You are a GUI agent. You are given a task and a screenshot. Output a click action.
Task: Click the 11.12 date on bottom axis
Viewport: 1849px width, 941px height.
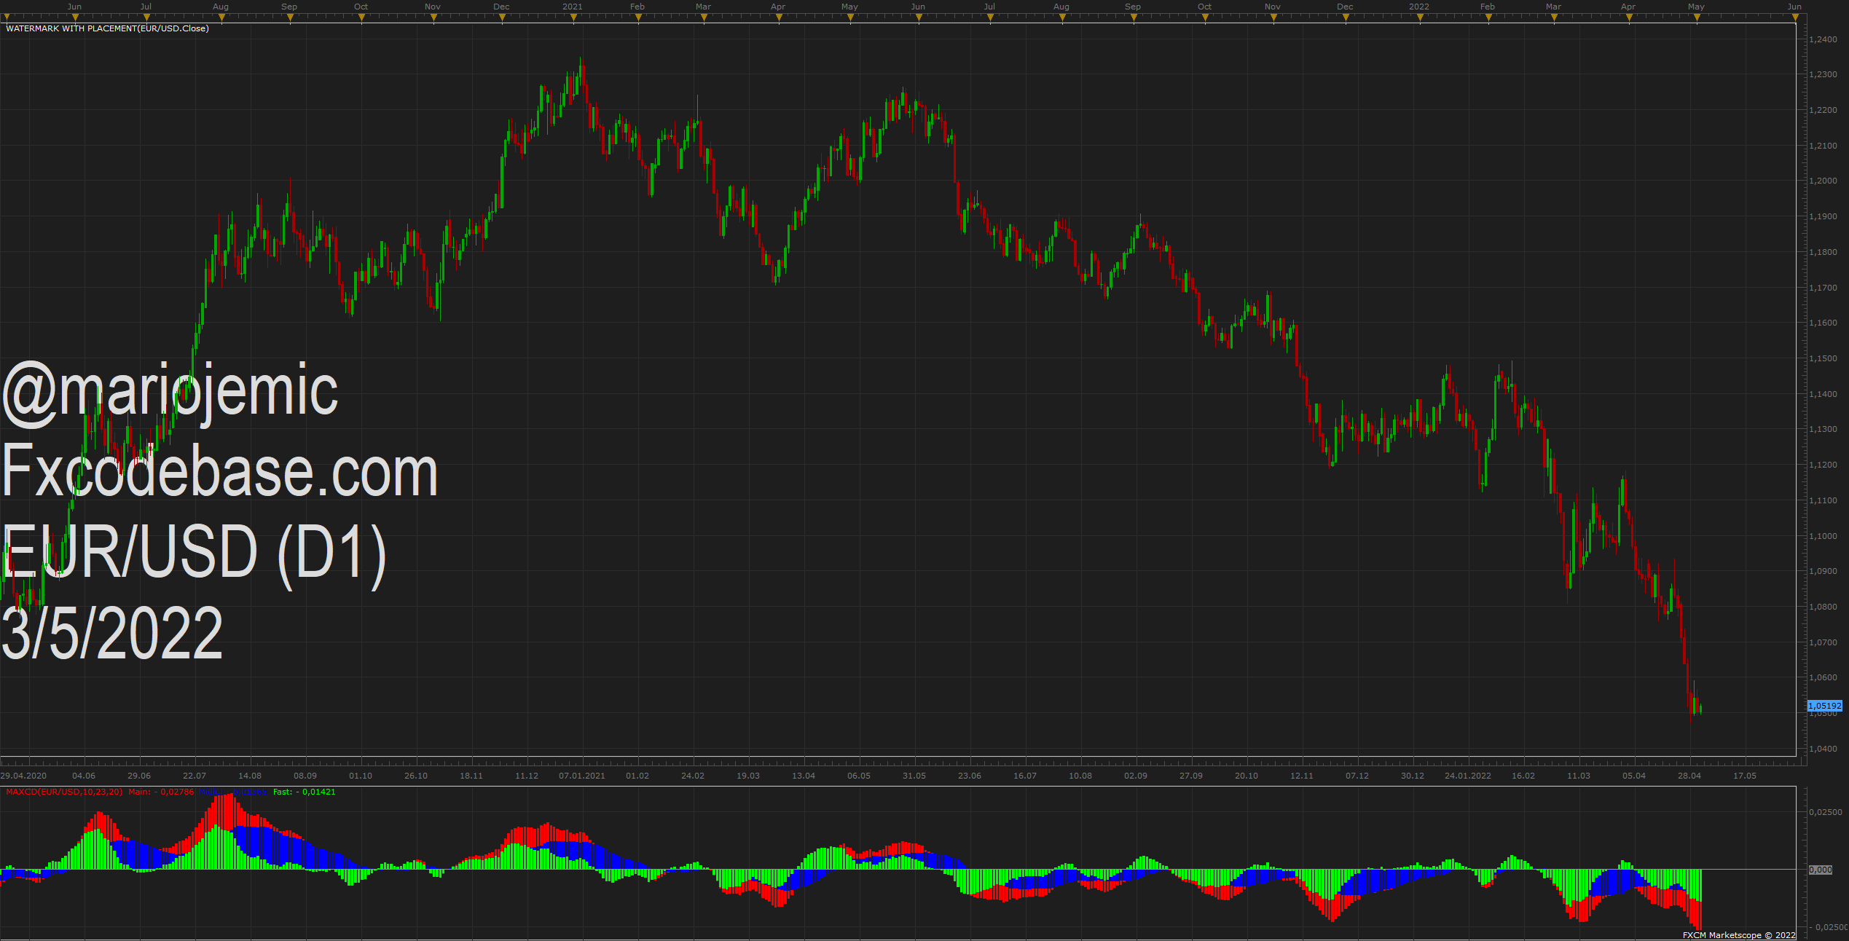coord(527,776)
